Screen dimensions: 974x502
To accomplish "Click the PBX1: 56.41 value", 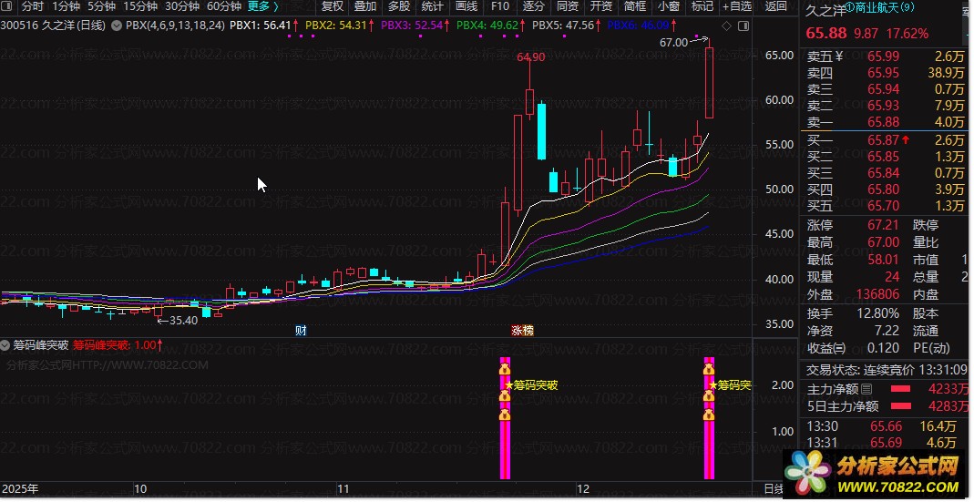I will [x=260, y=26].
